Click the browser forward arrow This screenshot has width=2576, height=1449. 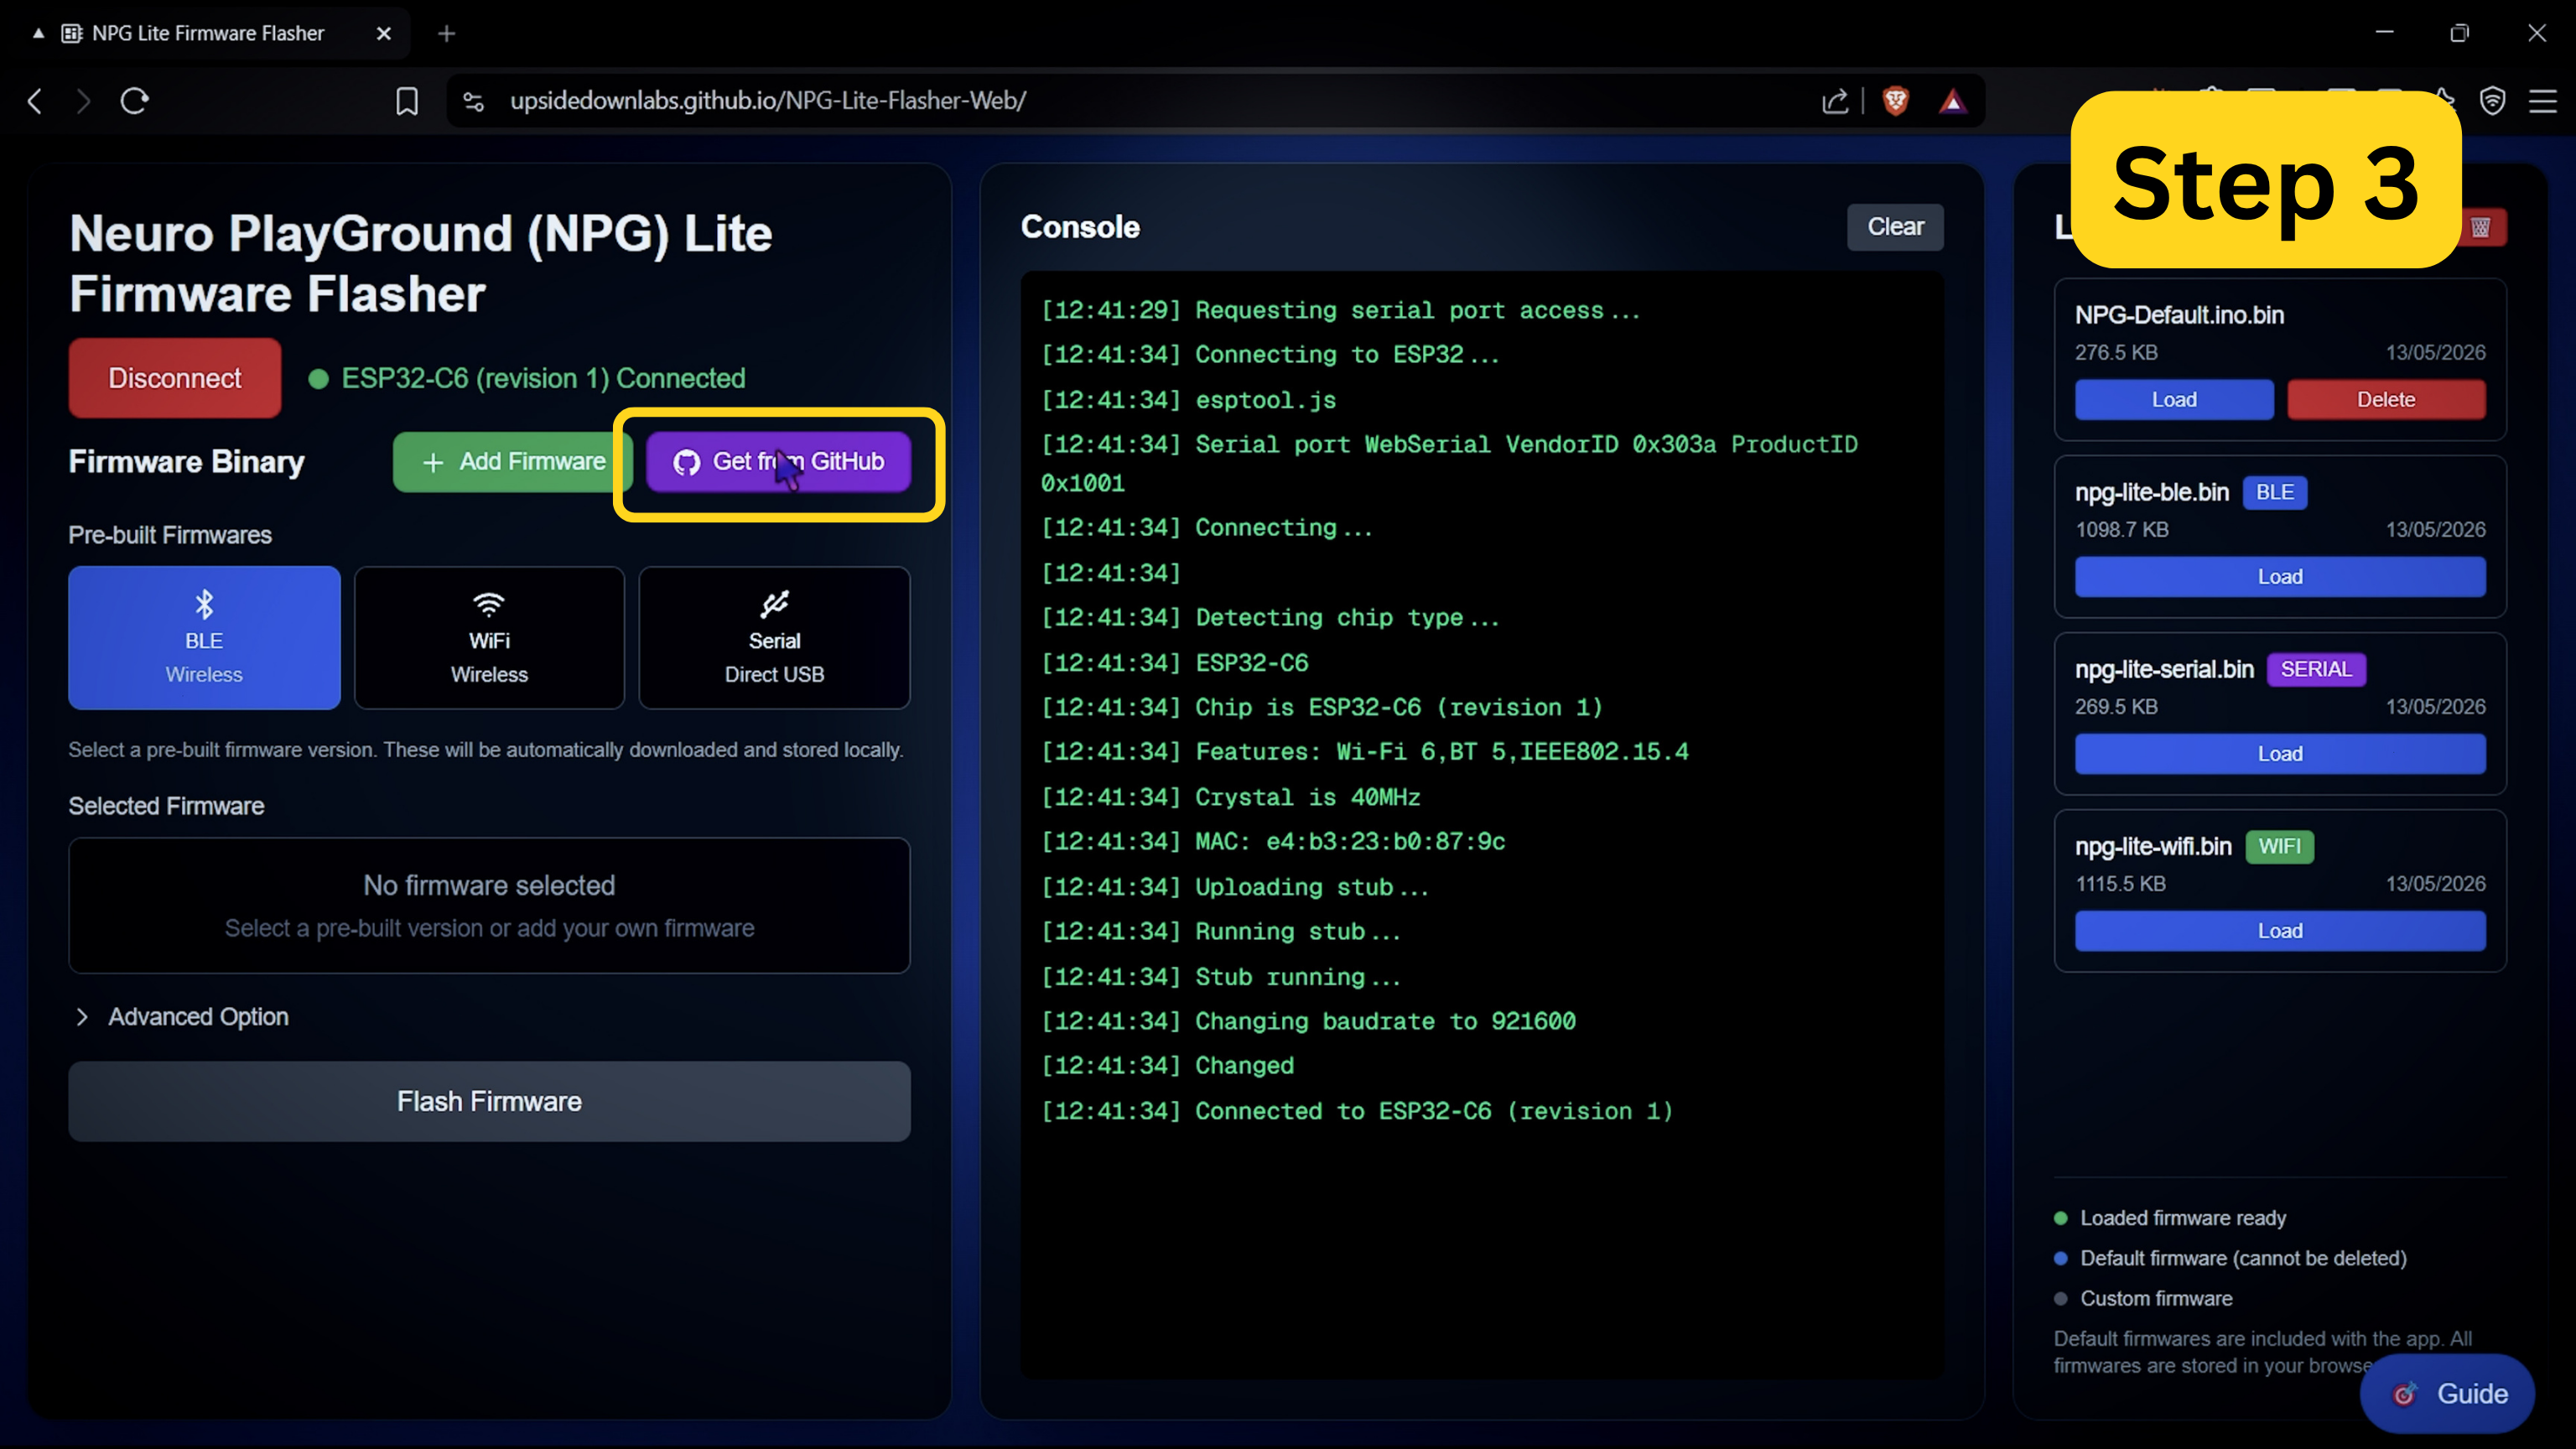[x=83, y=101]
